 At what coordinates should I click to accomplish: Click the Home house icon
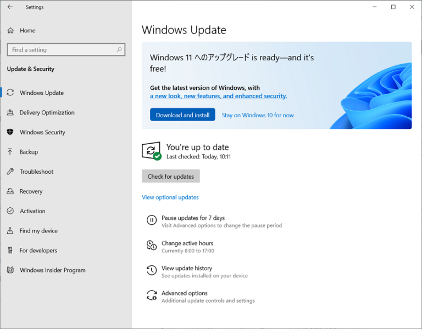10,30
